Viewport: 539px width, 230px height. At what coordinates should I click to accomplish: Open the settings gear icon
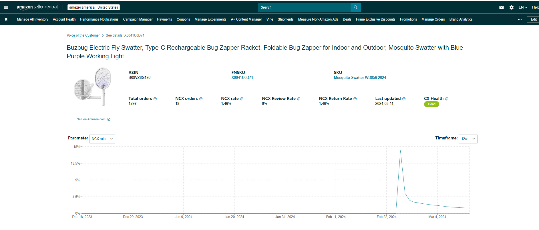pos(512,7)
